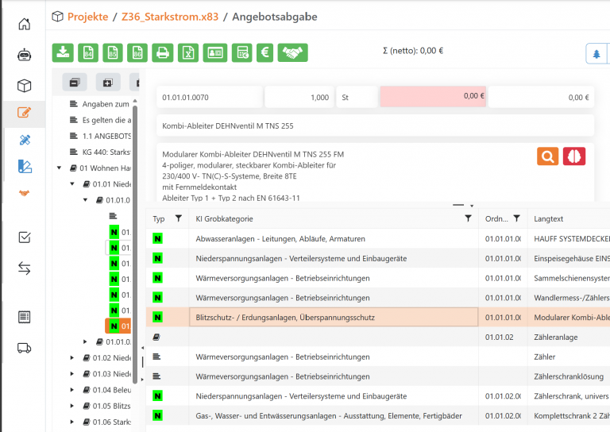
Task: Open filter for KI Grobkategorie column
Action: (x=468, y=218)
